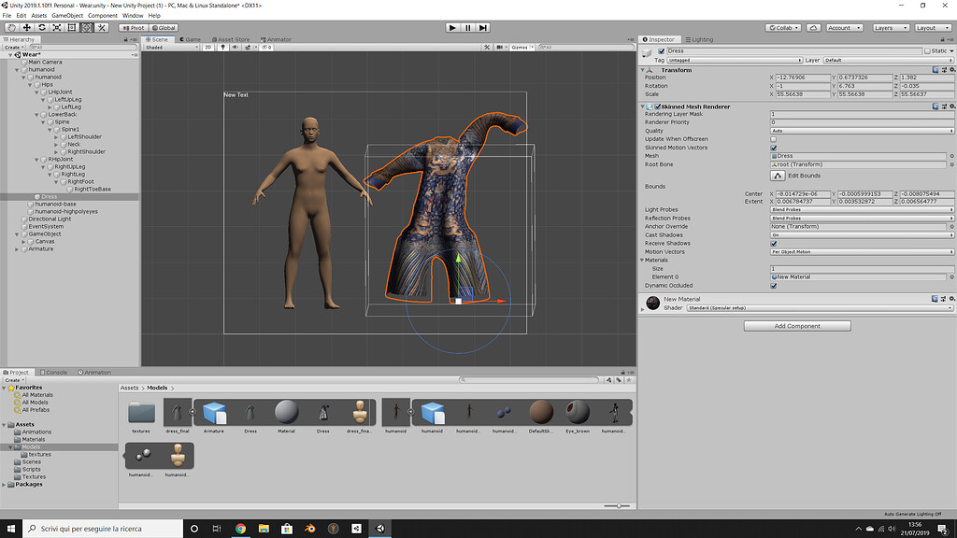The width and height of the screenshot is (957, 538).
Task: Disable the Receive Shadows checkbox
Action: (x=773, y=243)
